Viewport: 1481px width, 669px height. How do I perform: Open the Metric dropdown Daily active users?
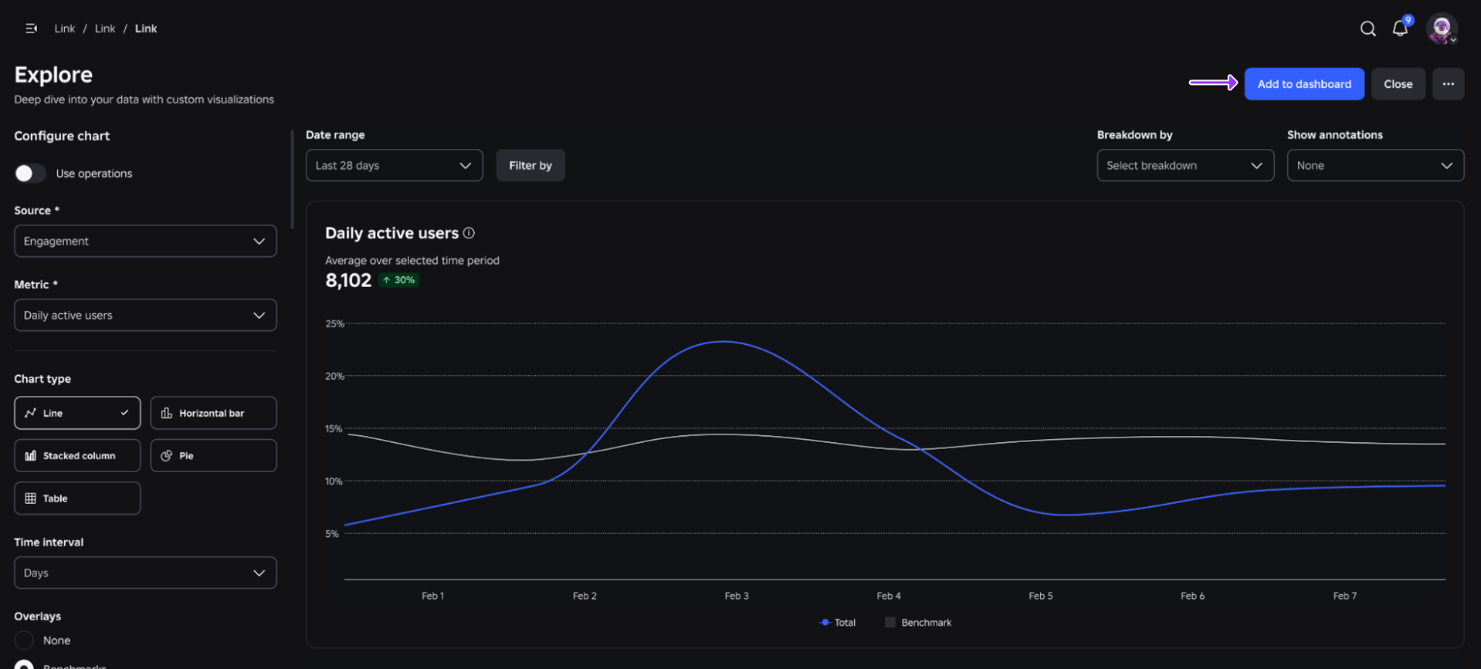[x=145, y=315]
